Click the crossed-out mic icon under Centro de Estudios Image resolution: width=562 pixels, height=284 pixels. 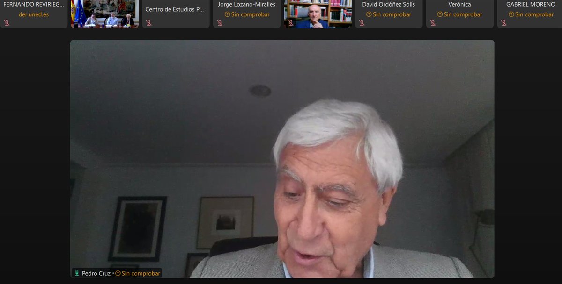pos(149,22)
